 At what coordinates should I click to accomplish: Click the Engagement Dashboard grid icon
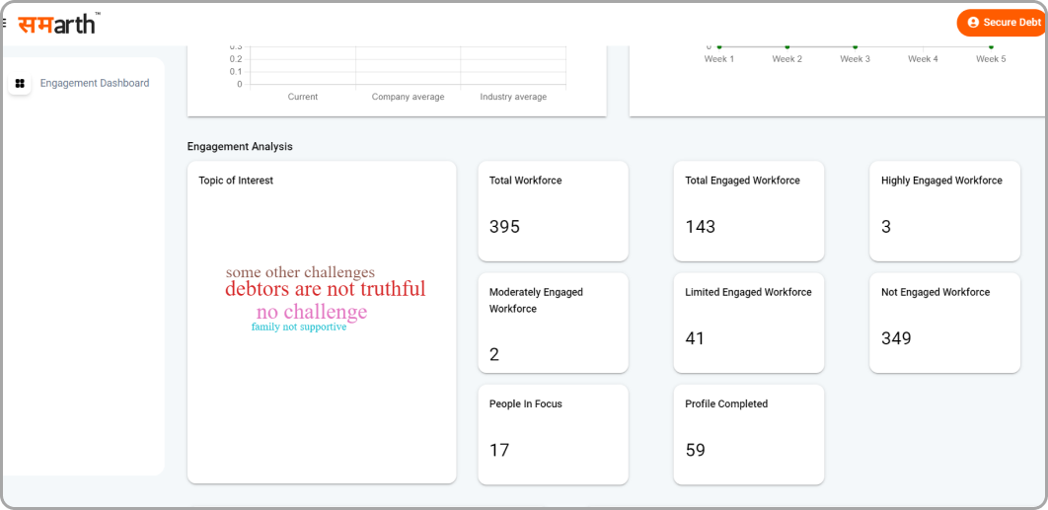point(20,84)
